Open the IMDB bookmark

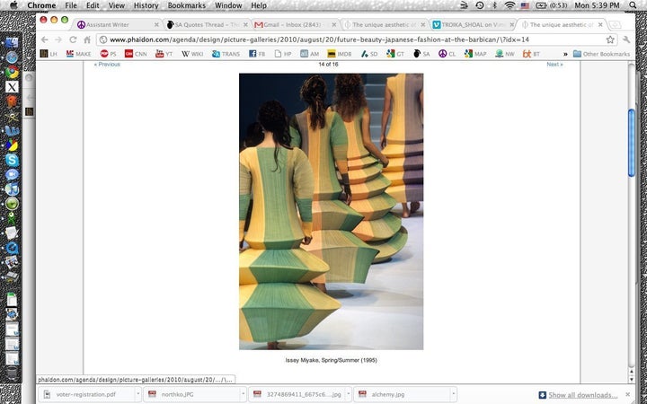[339, 54]
